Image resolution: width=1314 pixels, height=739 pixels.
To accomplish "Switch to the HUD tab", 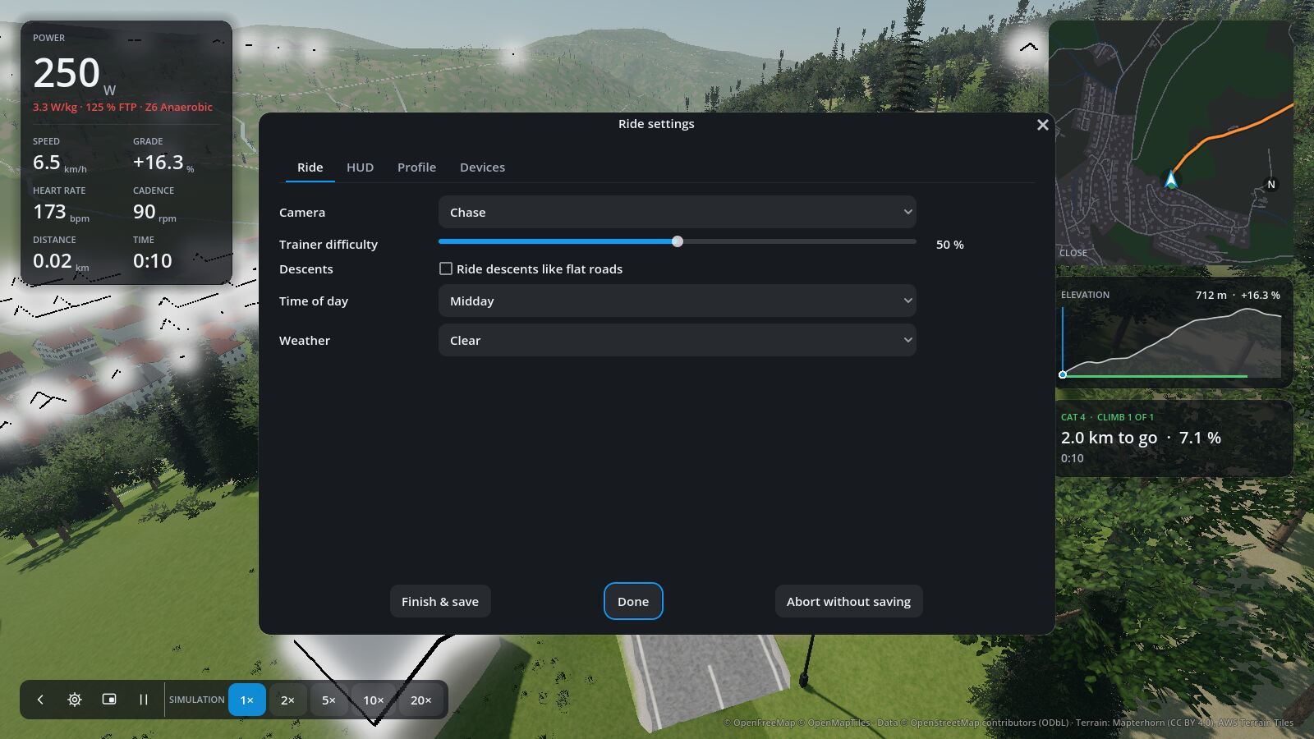I will (x=360, y=167).
